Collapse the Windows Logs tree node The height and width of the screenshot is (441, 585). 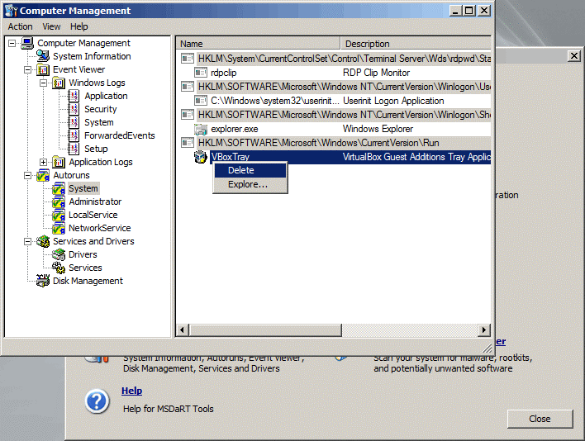[x=43, y=83]
